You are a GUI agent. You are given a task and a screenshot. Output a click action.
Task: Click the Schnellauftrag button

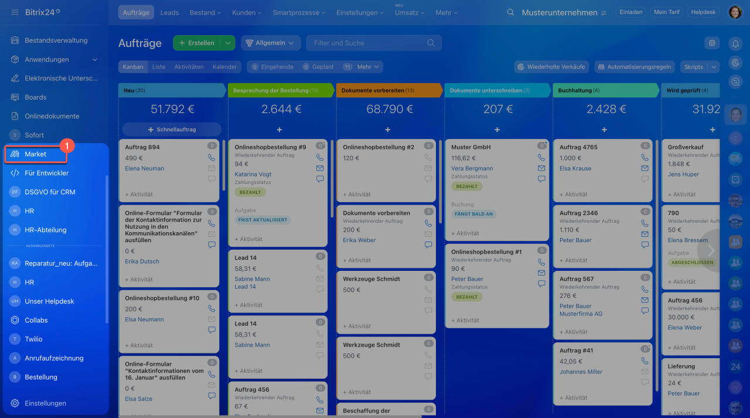[x=172, y=130]
